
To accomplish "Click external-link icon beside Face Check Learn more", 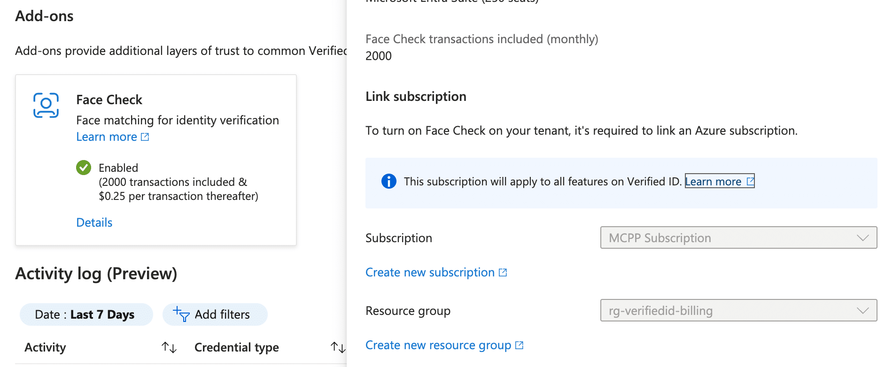I will (x=145, y=137).
